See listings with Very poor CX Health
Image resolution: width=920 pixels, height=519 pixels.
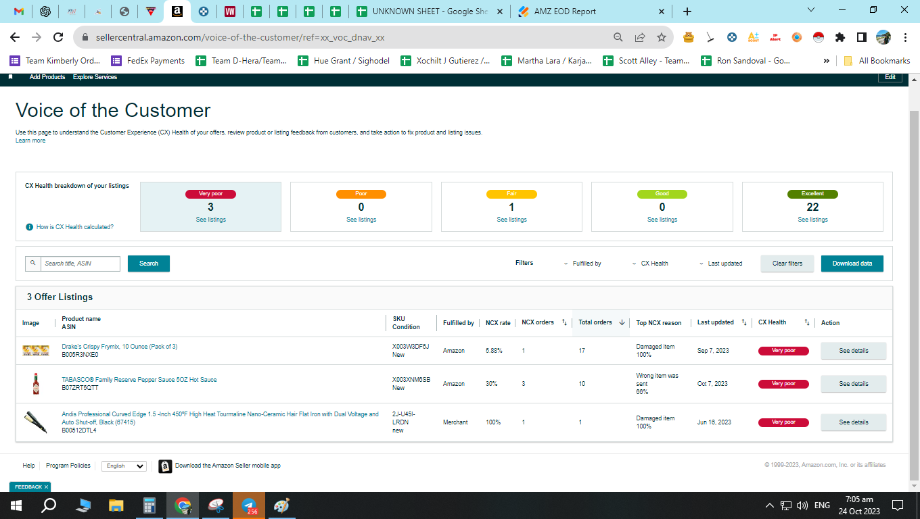210,220
